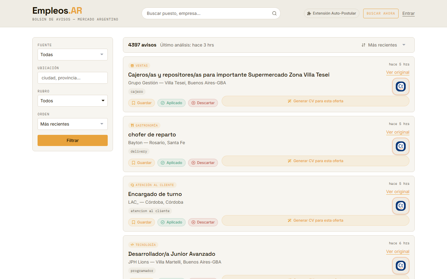The image size is (447, 279).
Task: Open Ver original for Desarrollador/a Junior Avanzado
Action: click(398, 251)
